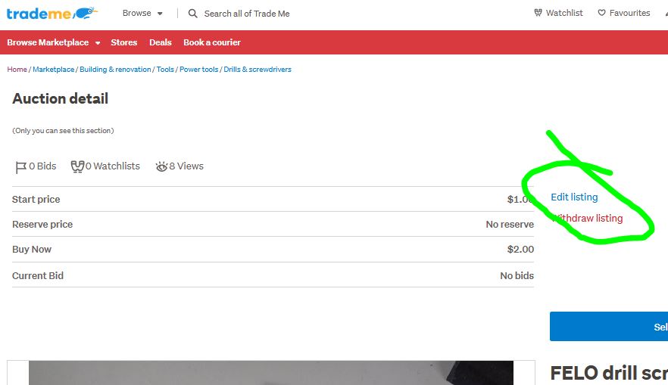Open Watchlist from the top header
The width and height of the screenshot is (668, 385).
[x=558, y=13]
